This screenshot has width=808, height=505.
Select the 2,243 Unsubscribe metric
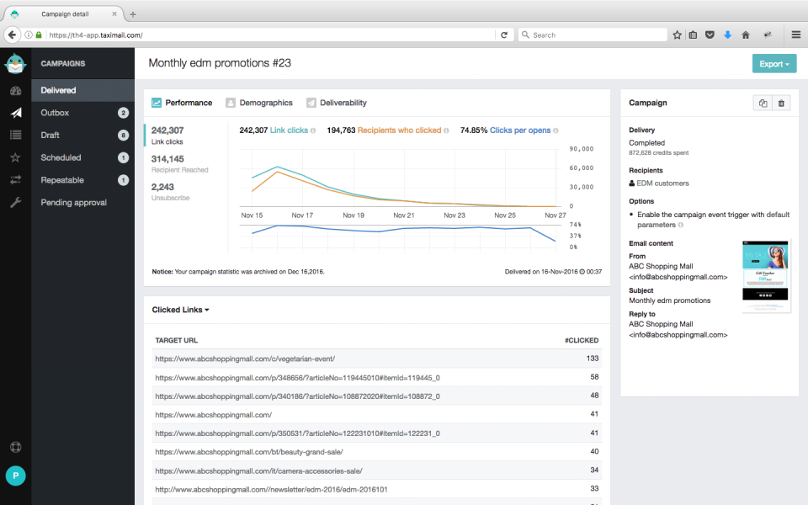point(171,192)
